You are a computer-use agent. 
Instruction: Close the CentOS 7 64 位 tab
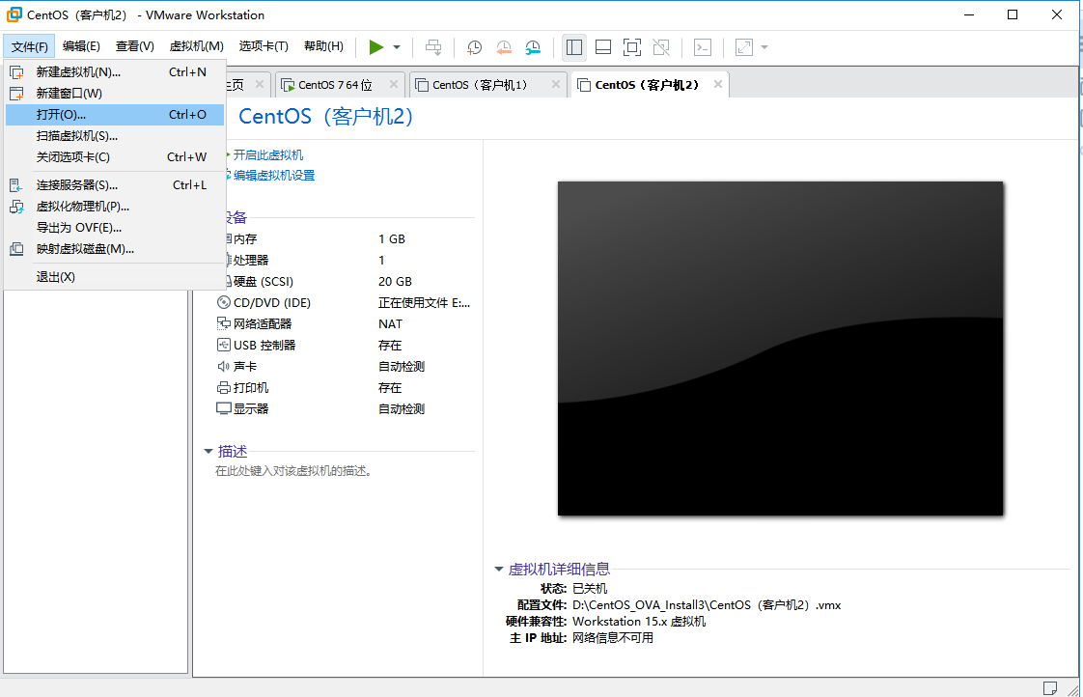tap(394, 84)
